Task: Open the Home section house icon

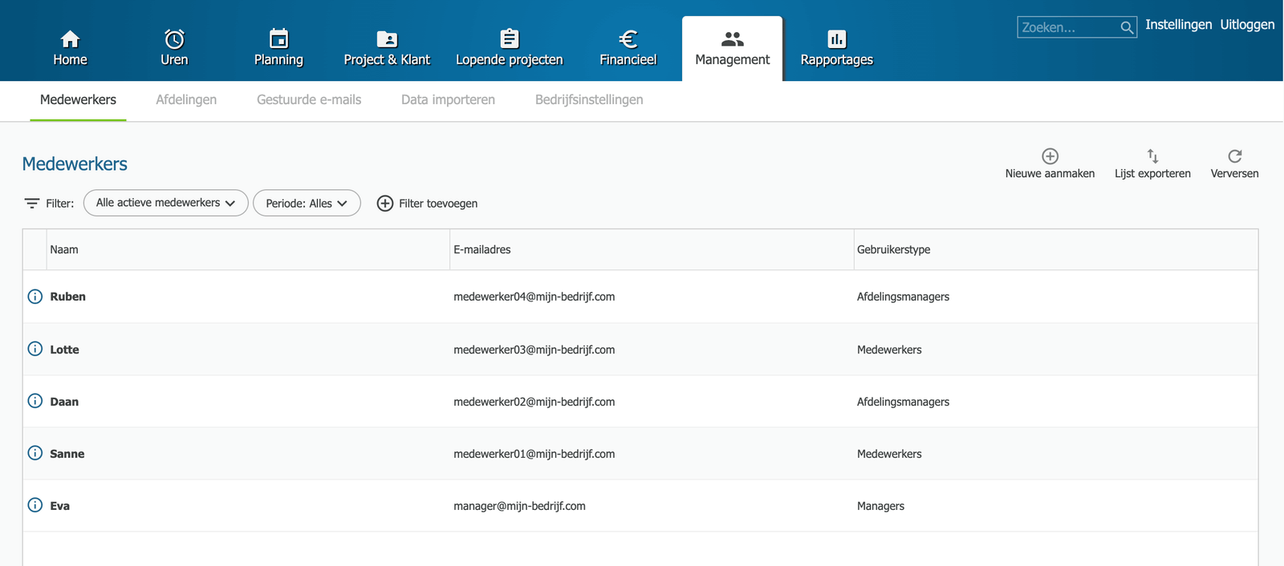Action: pyautogui.click(x=70, y=38)
